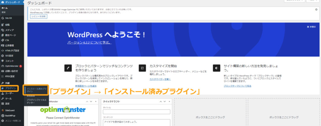
Task: Click the レビューを投稿 button
Action: coord(39,16)
